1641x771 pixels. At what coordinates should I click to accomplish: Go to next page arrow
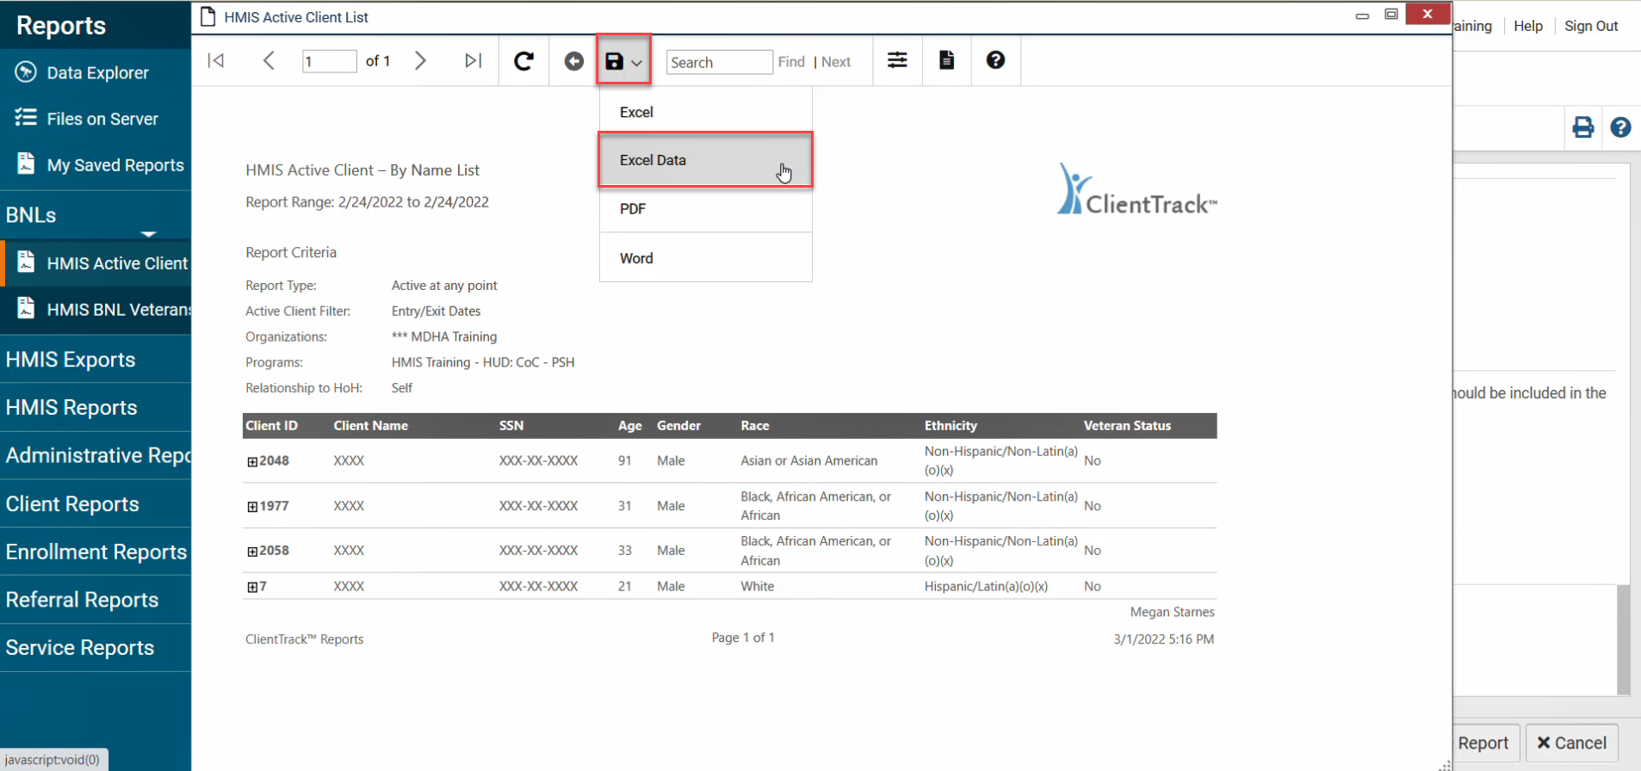[420, 60]
